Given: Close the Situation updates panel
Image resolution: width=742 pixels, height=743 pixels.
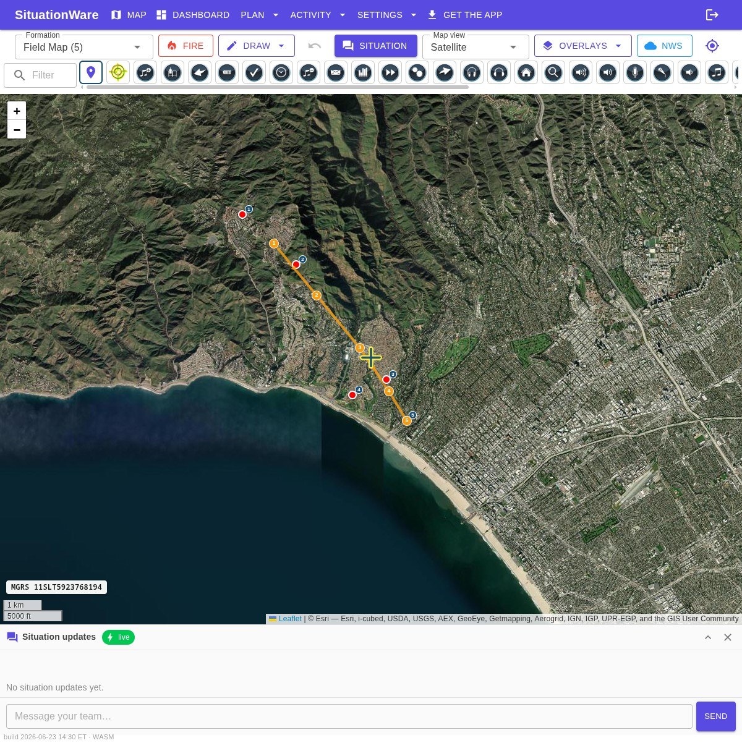Looking at the screenshot, I should (728, 637).
